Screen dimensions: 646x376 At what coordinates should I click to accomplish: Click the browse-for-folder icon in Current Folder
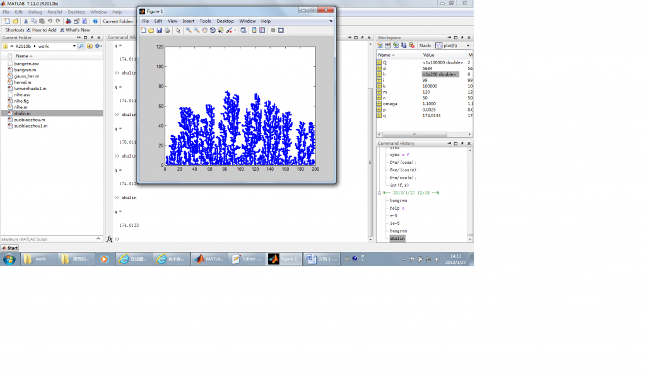pyautogui.click(x=90, y=46)
